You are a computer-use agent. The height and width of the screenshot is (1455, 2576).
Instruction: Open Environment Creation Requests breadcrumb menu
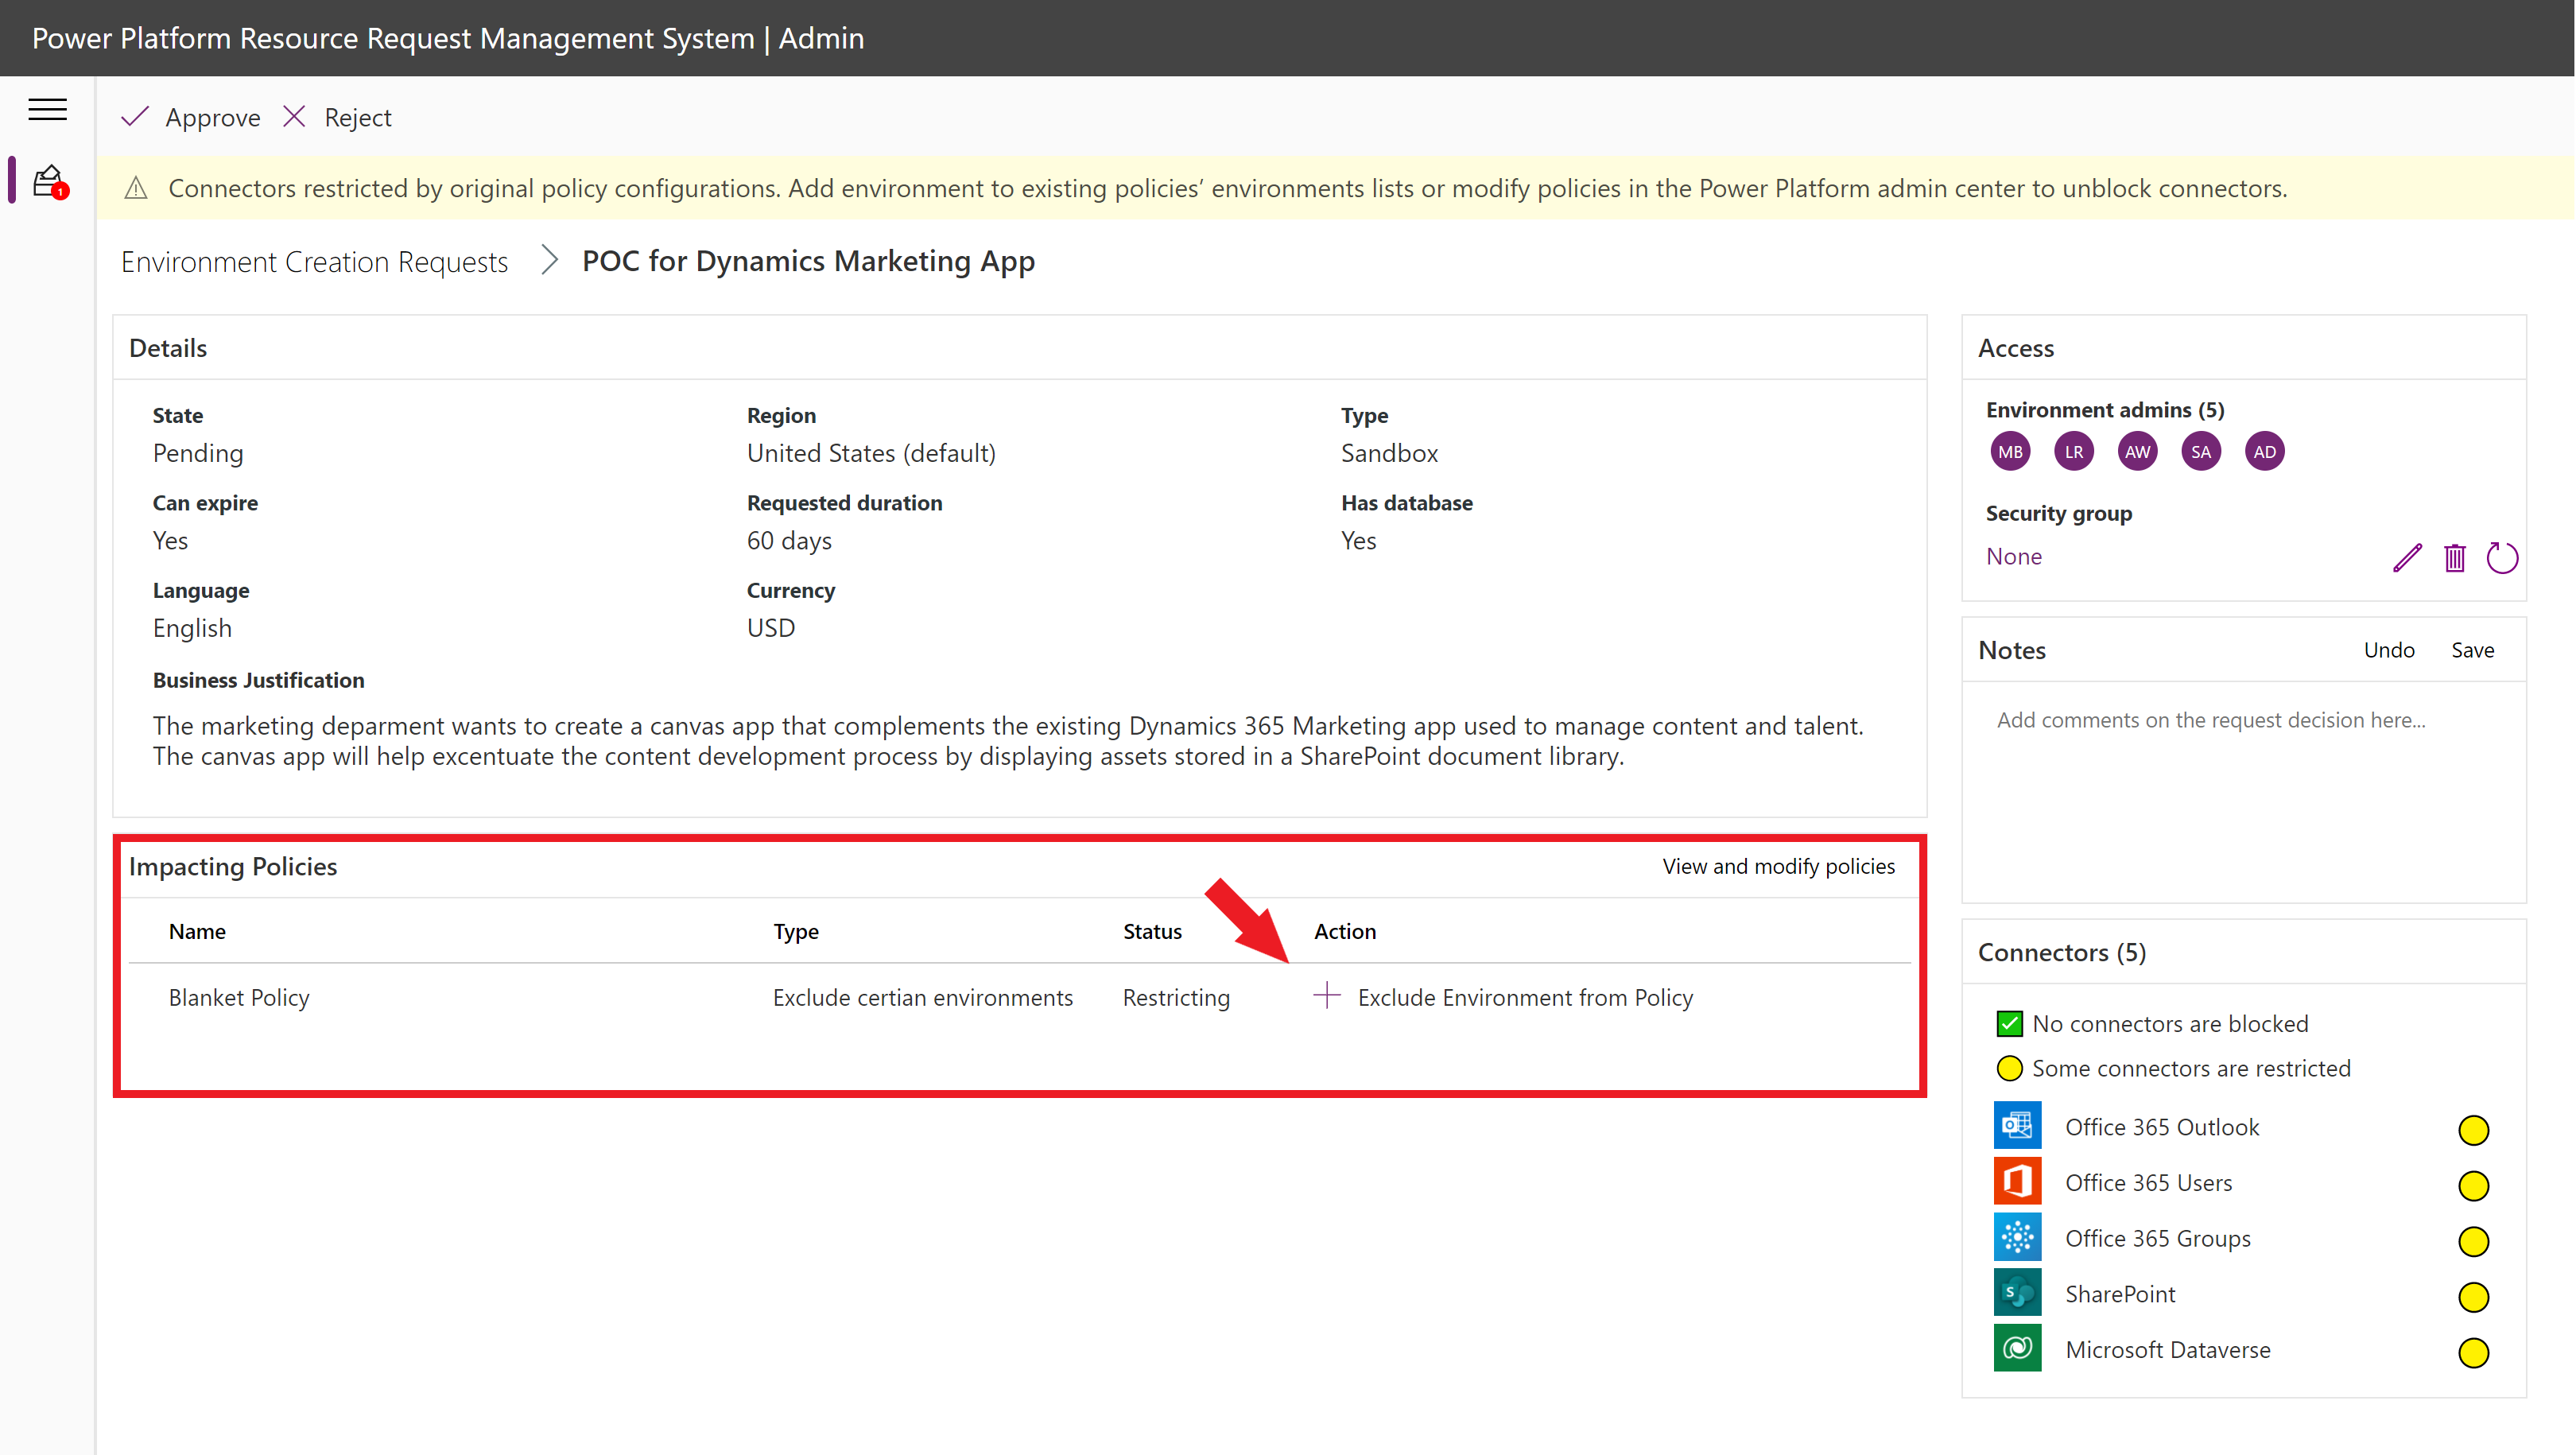coord(315,260)
